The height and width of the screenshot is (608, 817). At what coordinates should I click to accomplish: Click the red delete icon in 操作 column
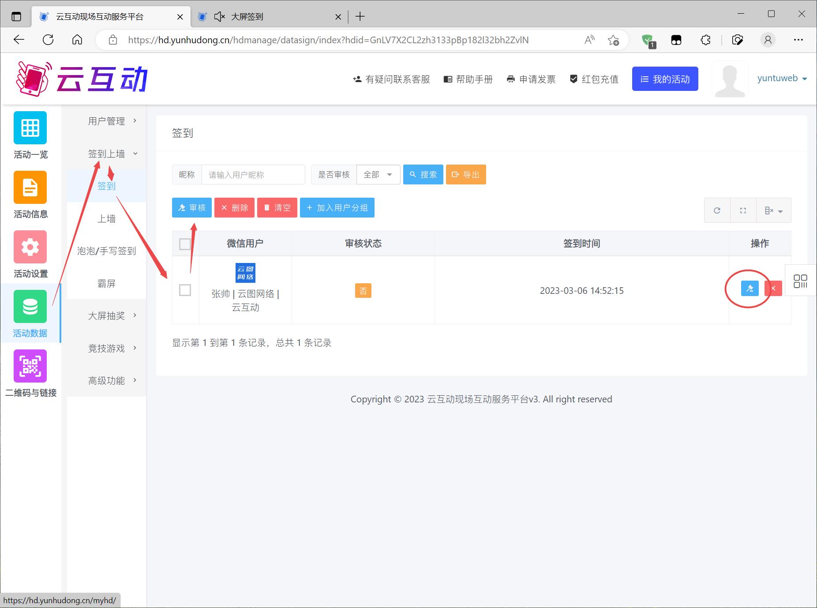coord(773,289)
